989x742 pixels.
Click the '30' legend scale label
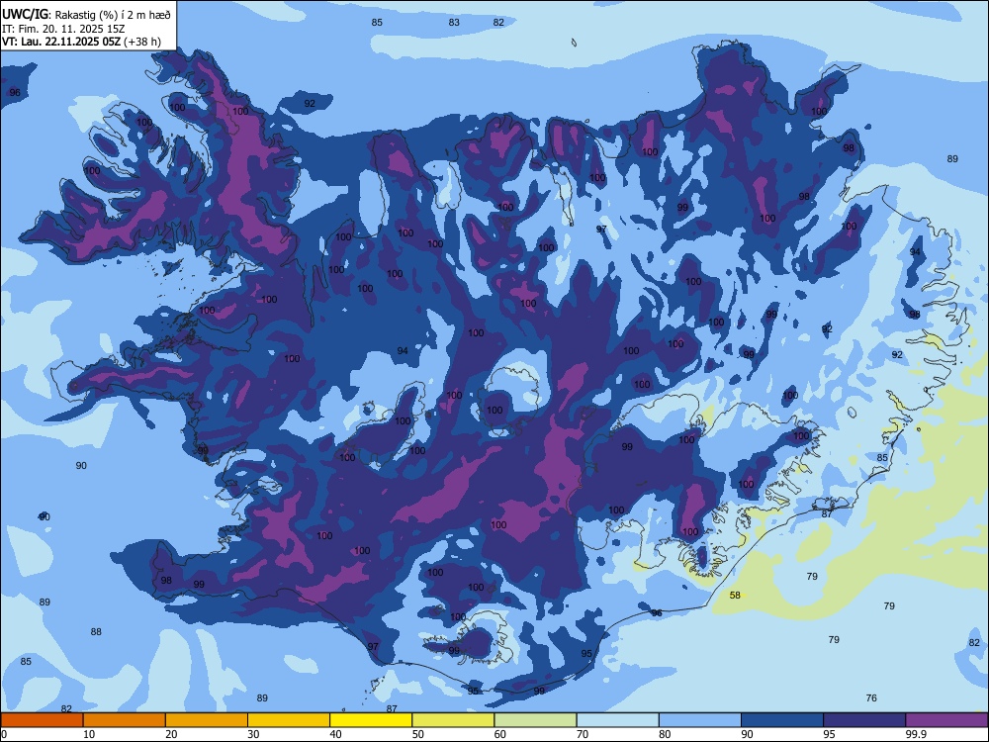point(253,734)
